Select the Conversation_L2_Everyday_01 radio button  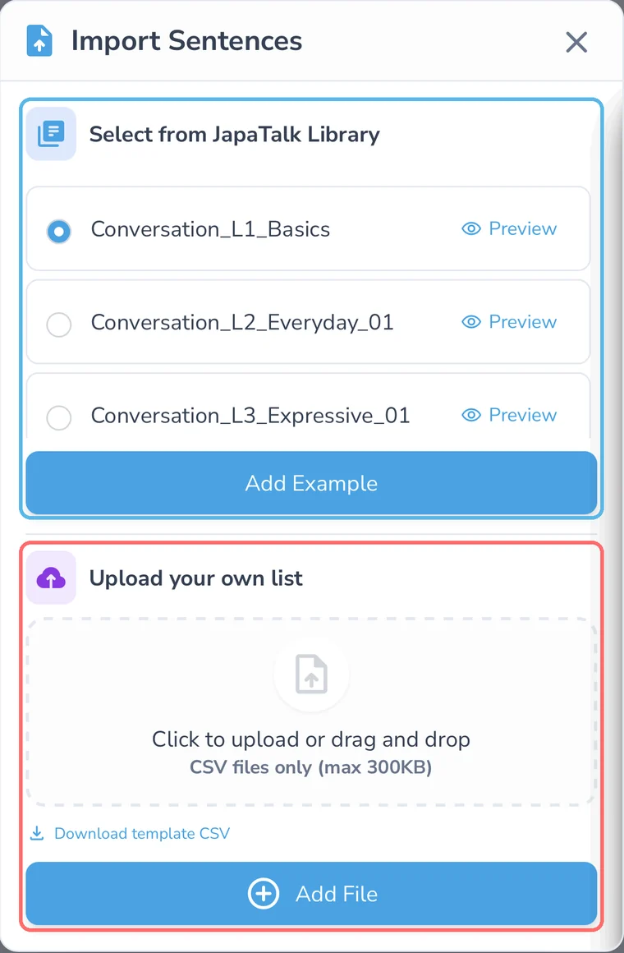[59, 325]
